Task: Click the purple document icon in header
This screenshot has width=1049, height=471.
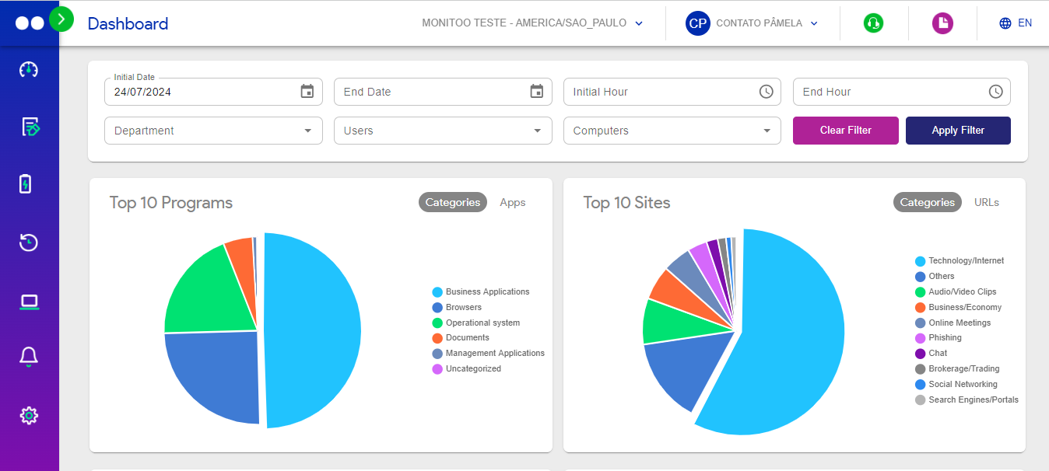Action: coord(942,23)
